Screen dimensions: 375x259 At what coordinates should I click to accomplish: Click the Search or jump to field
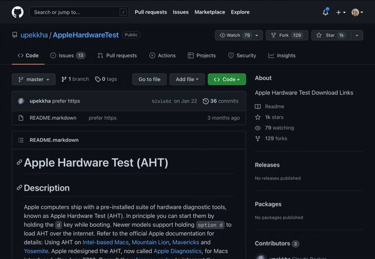pyautogui.click(x=79, y=12)
